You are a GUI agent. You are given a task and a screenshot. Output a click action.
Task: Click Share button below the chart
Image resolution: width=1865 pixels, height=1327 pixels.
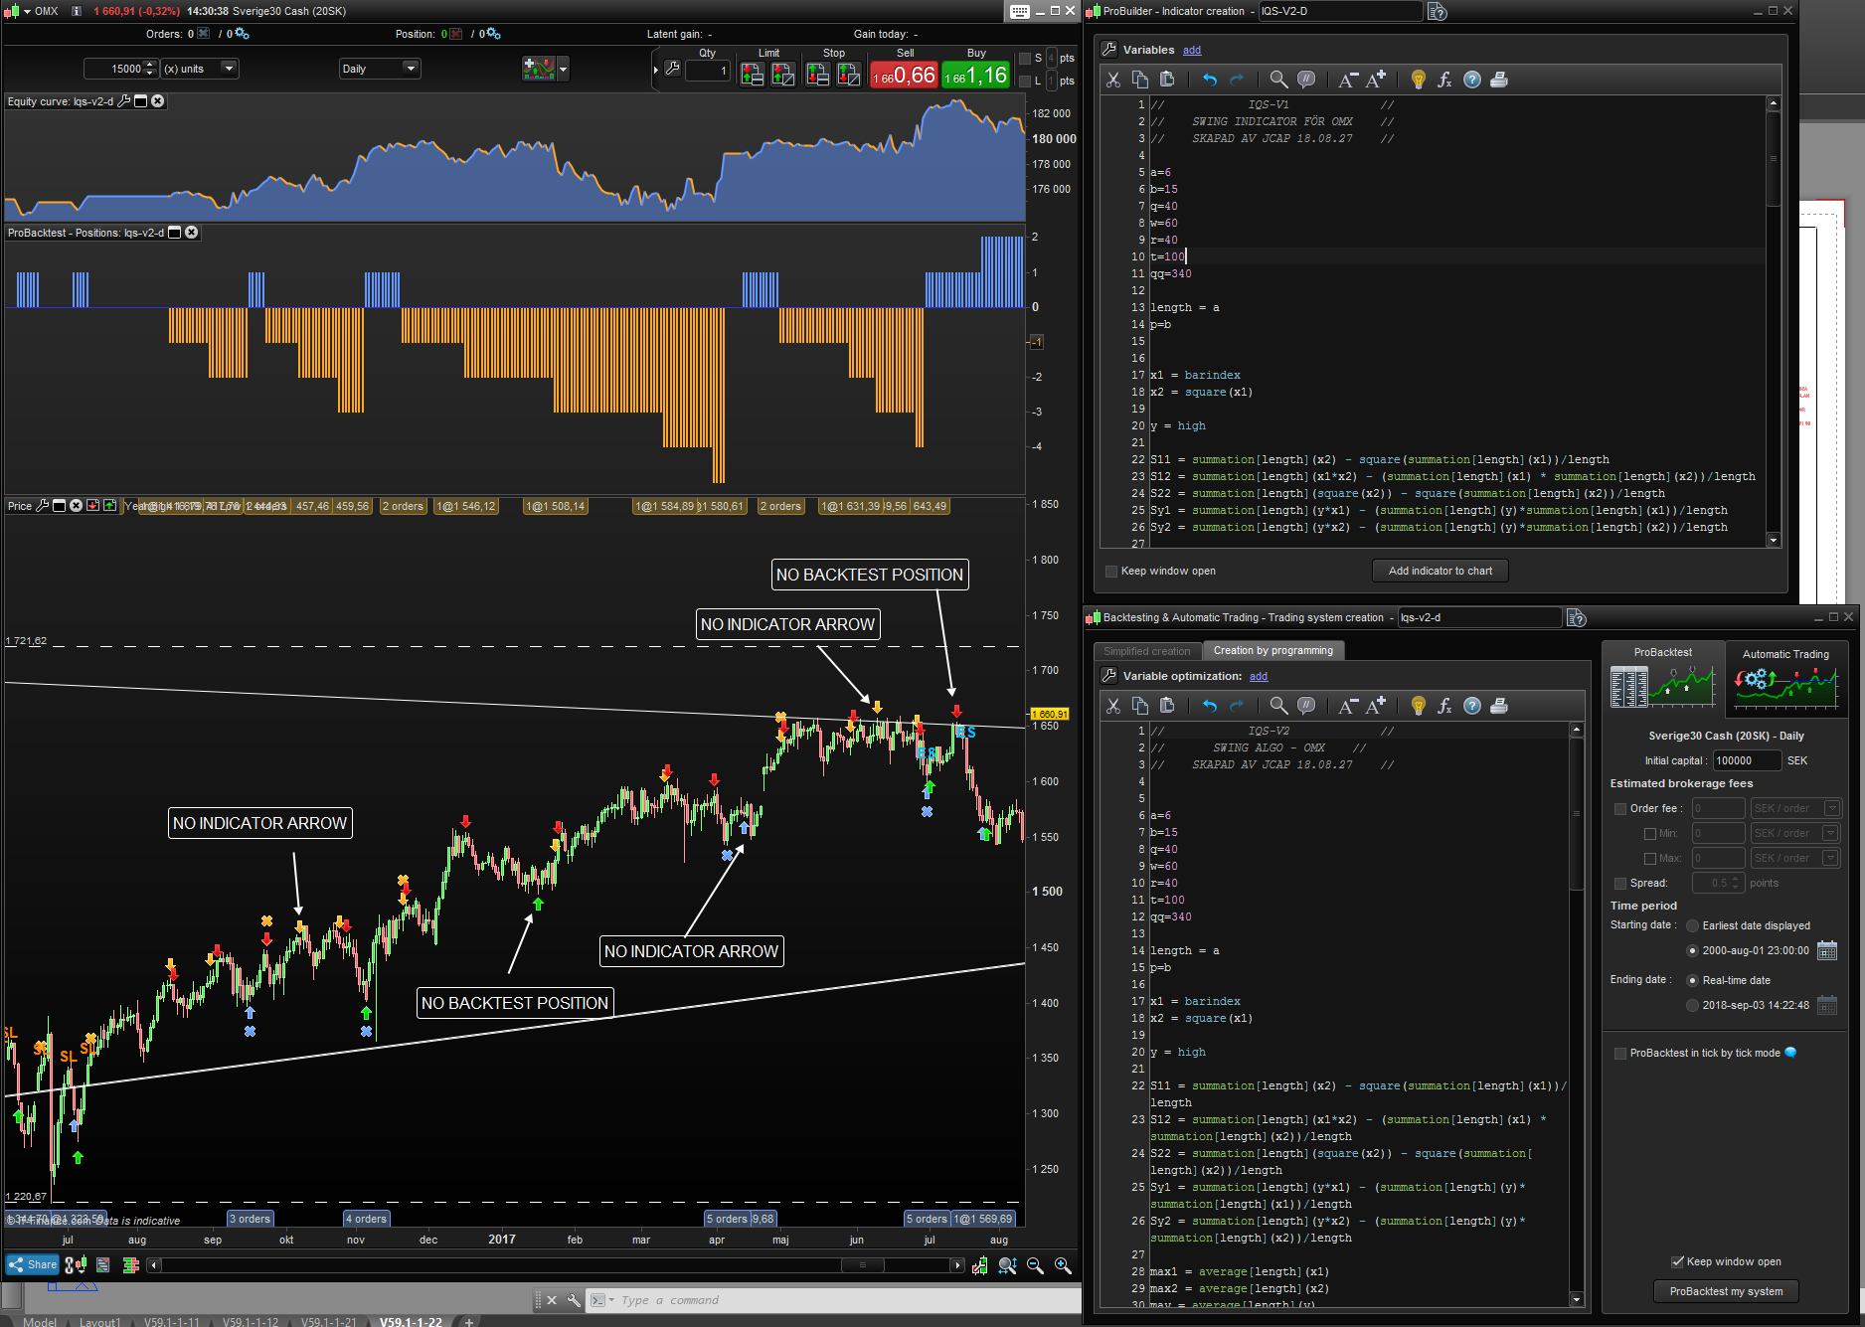point(33,1265)
